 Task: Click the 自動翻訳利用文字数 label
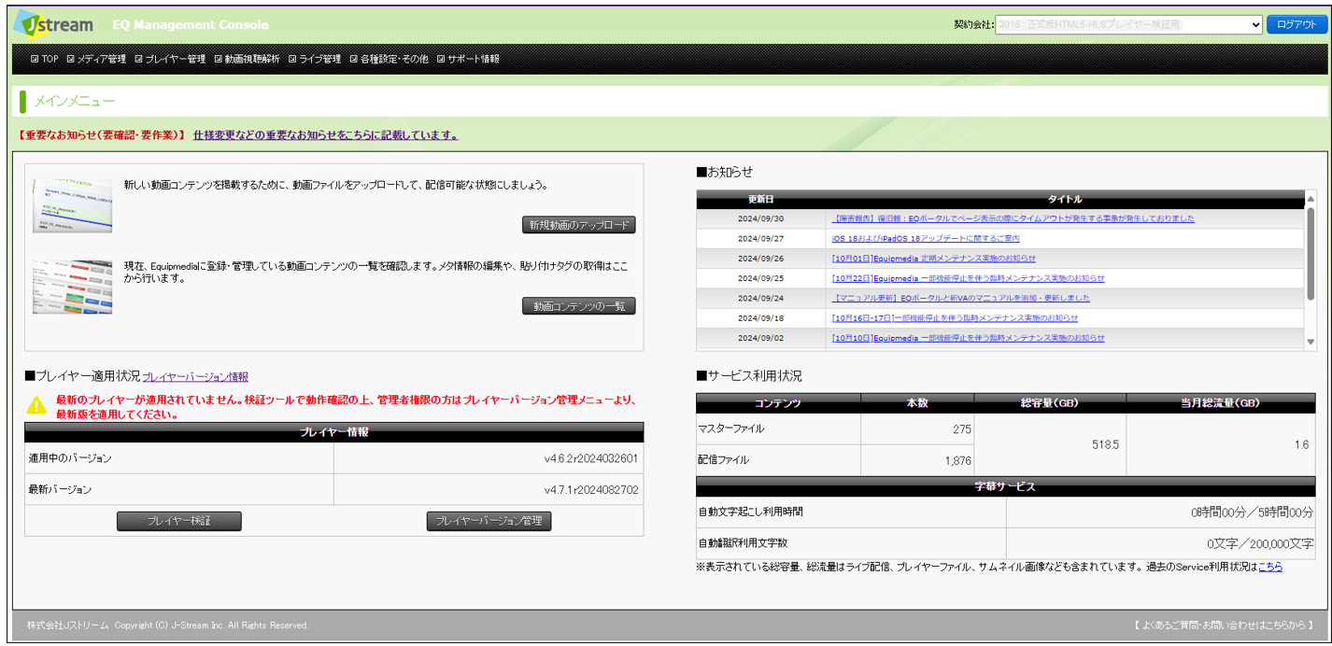744,542
